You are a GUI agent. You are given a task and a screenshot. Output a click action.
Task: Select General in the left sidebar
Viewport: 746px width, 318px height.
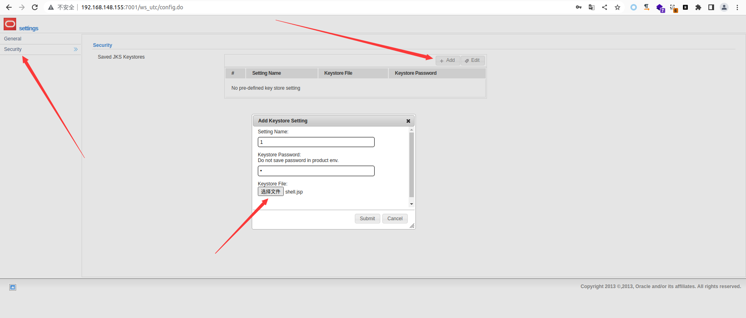pyautogui.click(x=40, y=39)
